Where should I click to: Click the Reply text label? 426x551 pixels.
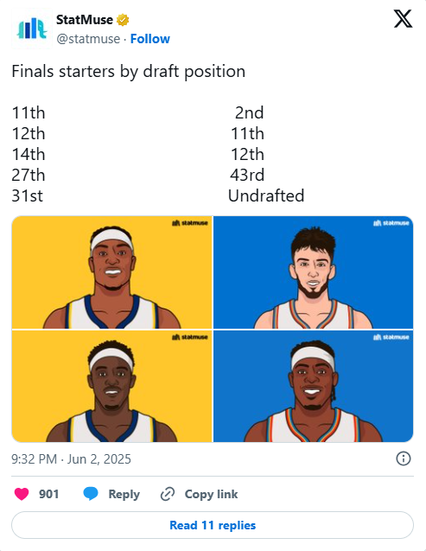(x=124, y=494)
